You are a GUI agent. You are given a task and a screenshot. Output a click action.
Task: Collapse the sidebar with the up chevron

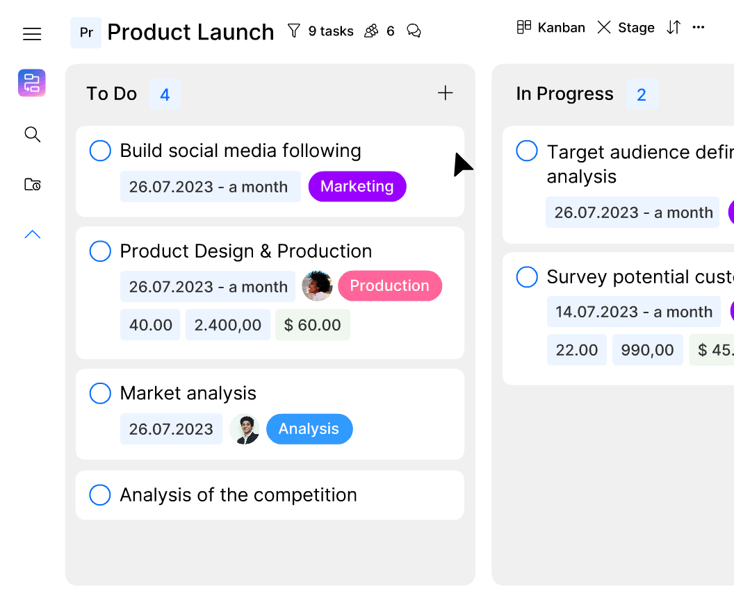tap(32, 235)
